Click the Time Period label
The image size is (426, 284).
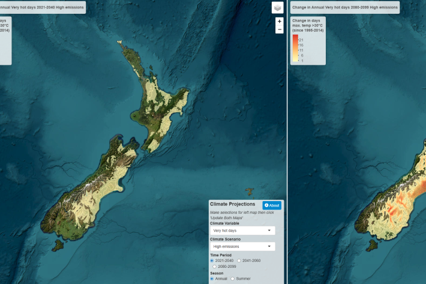point(221,255)
